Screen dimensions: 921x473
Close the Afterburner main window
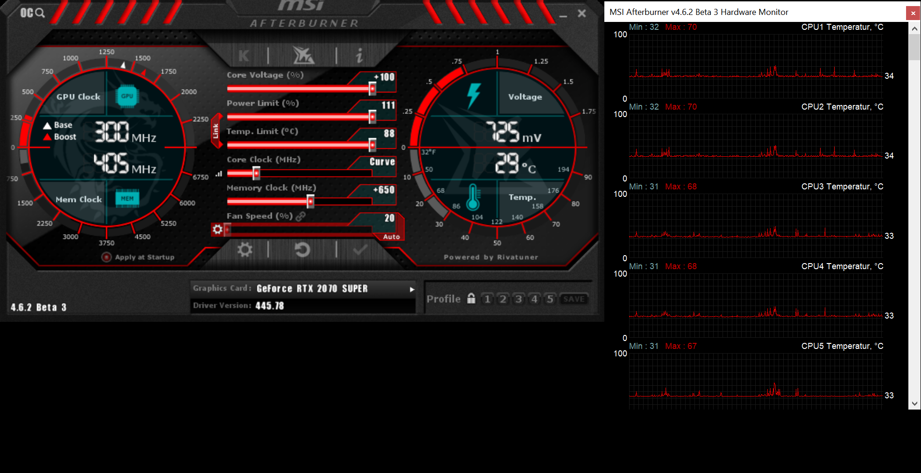pos(581,14)
